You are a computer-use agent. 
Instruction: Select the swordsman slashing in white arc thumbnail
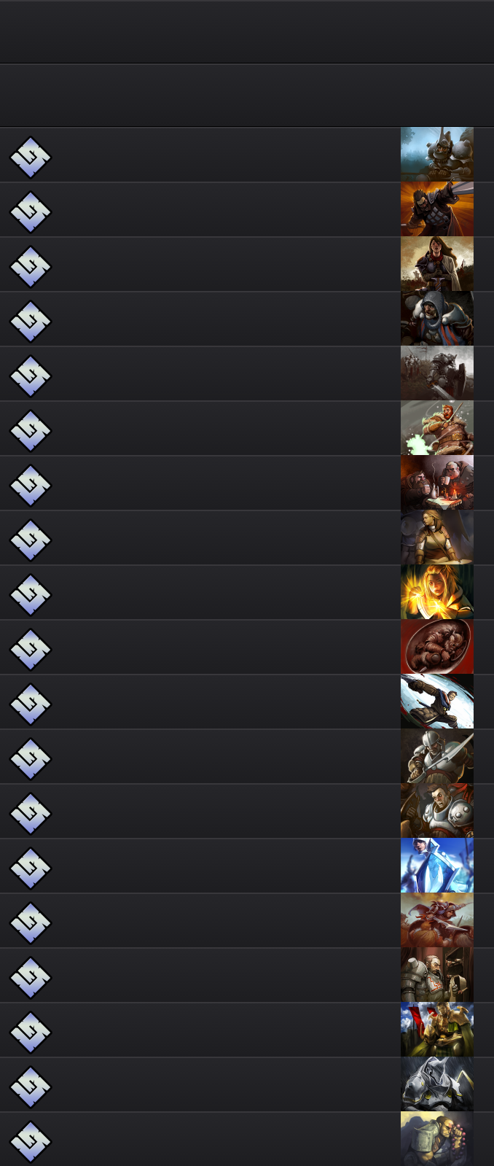[x=437, y=701]
